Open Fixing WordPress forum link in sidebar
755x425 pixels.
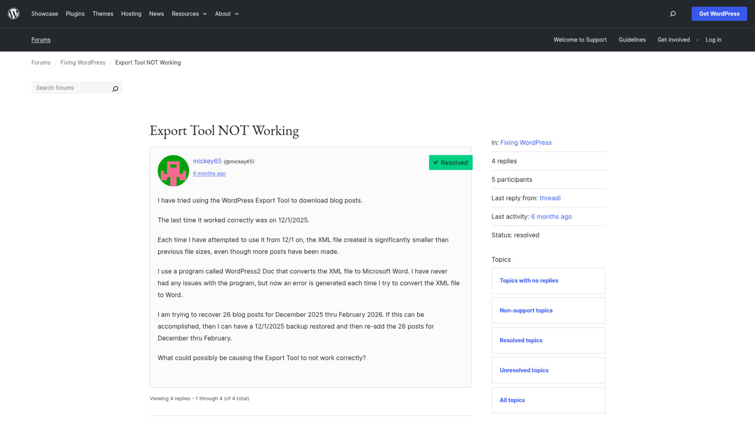click(526, 143)
